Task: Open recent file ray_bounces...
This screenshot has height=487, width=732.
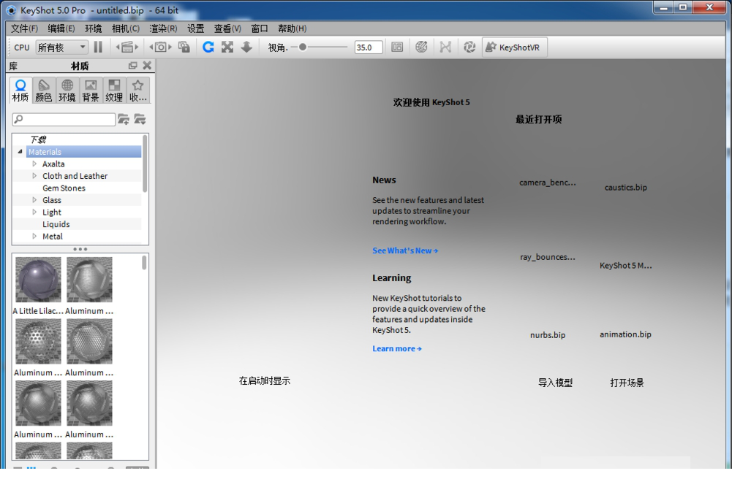Action: (548, 257)
